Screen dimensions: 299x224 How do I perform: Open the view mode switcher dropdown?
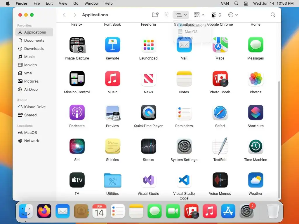click(217, 15)
